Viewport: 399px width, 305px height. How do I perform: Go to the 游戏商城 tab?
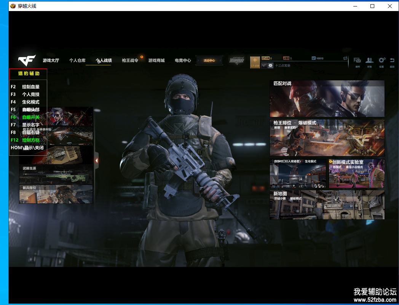coord(156,60)
